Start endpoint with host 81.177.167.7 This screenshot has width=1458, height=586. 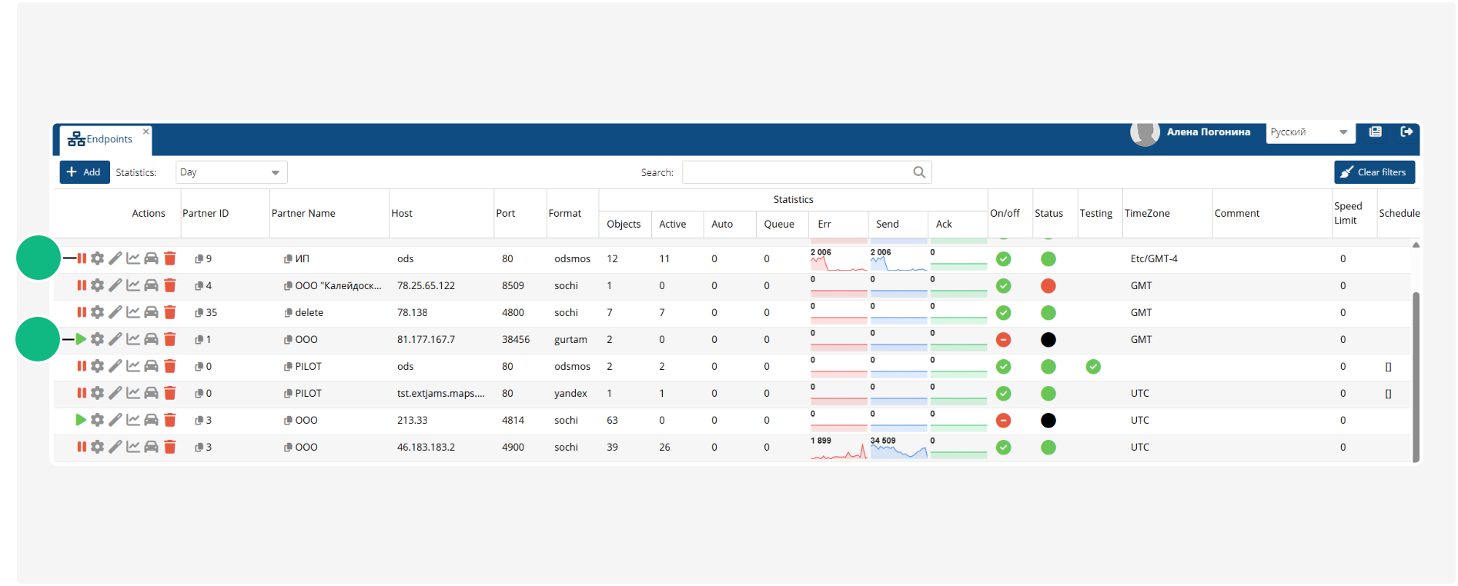point(81,339)
